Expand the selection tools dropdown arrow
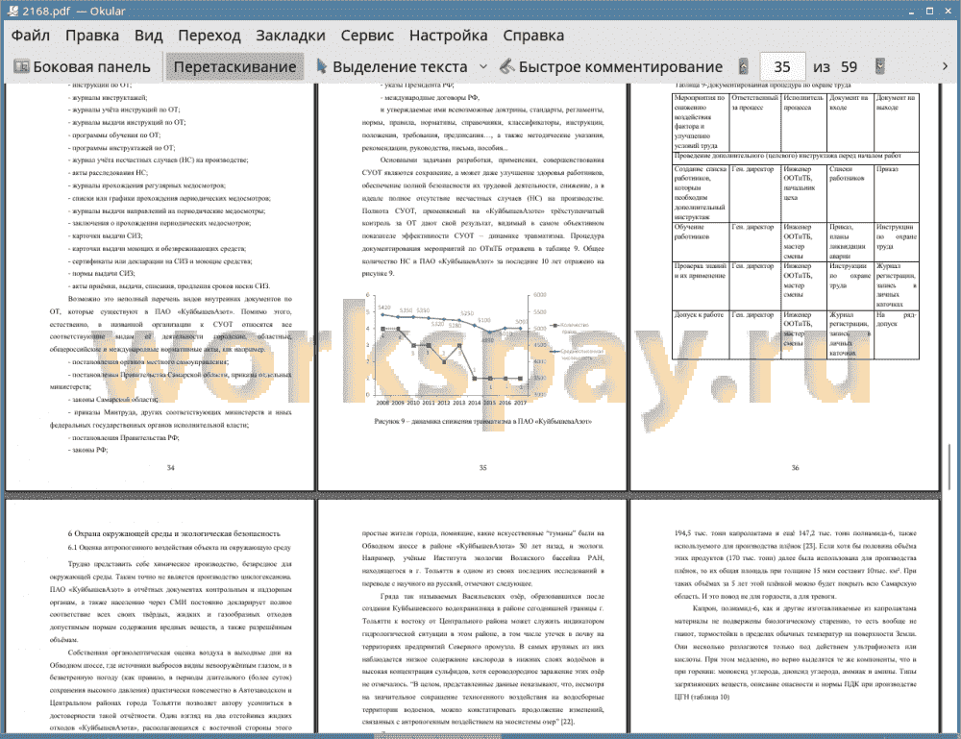The height and width of the screenshot is (739, 961). click(483, 67)
